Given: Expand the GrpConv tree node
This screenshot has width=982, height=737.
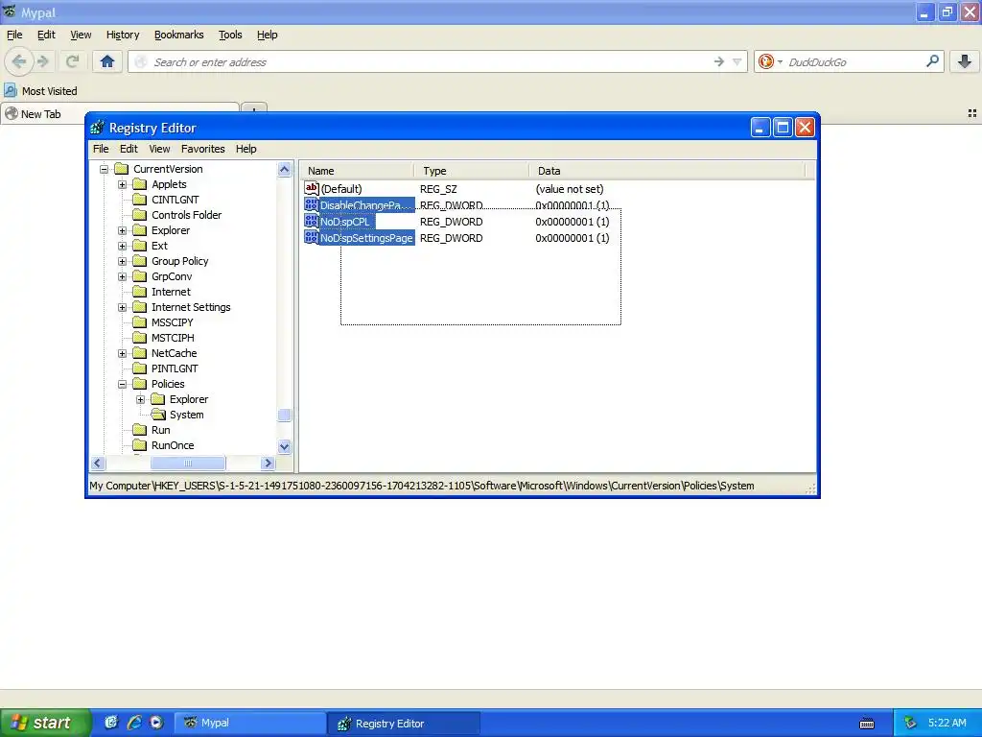Looking at the screenshot, I should pos(122,276).
